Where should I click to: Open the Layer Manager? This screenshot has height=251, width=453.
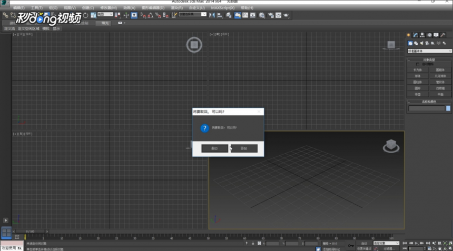pos(229,15)
